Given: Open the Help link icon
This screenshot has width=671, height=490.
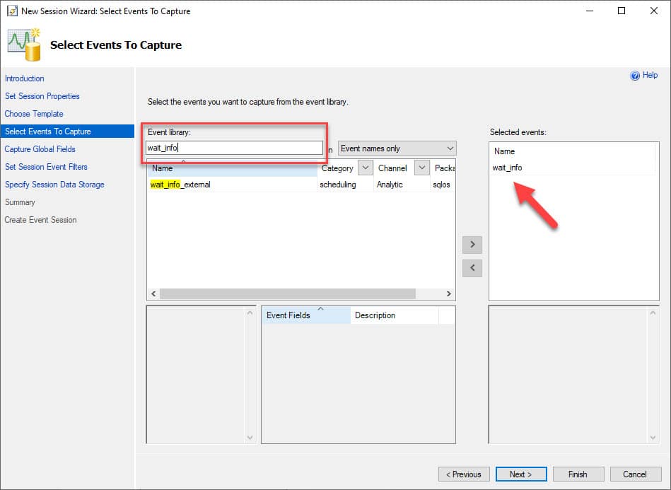Looking at the screenshot, I should (635, 76).
